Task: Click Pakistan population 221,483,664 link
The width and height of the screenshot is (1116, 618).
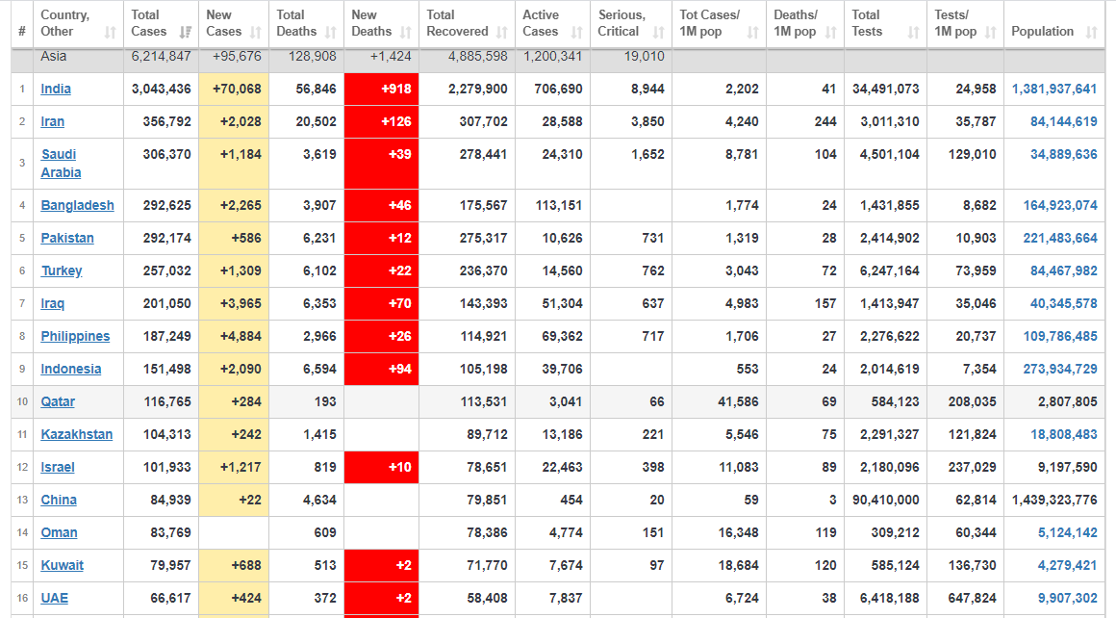Action: coord(1060,239)
